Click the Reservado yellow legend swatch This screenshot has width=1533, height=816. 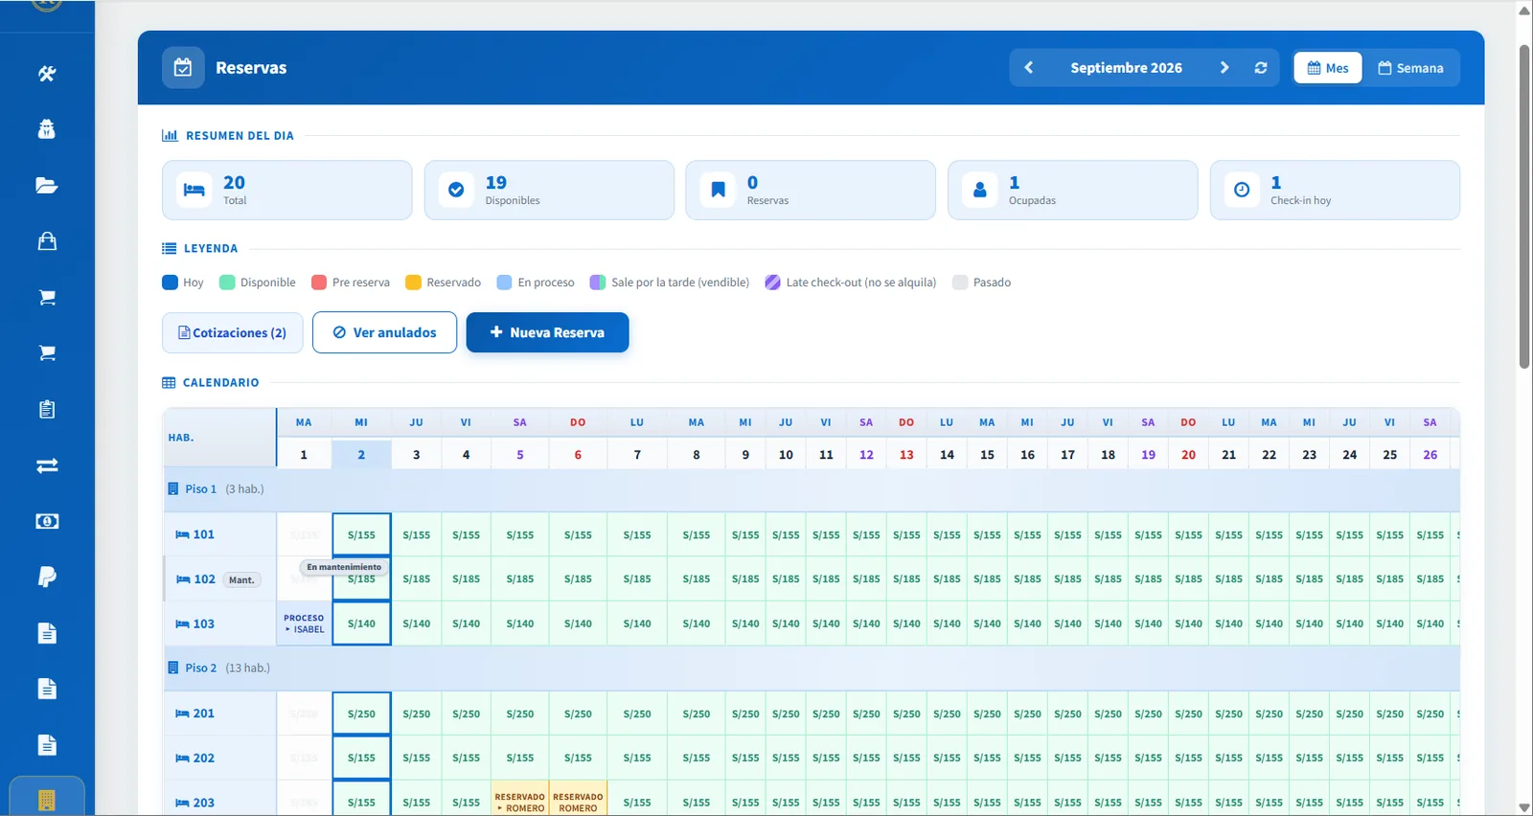(413, 283)
